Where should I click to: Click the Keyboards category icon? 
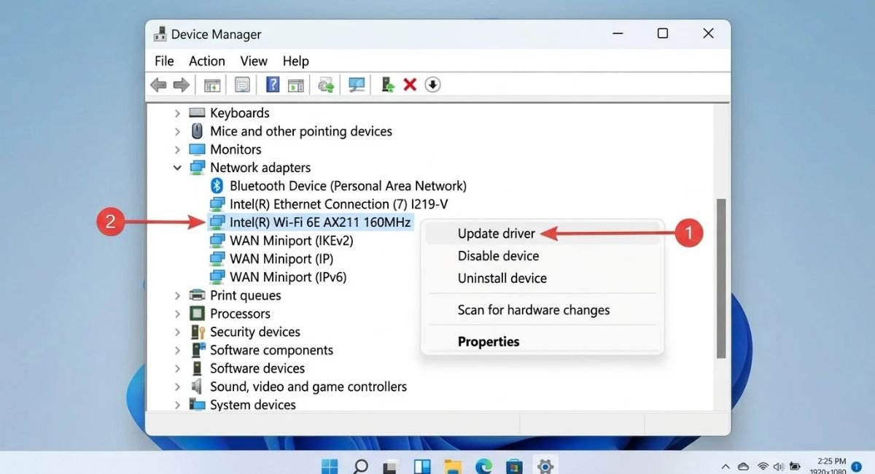[197, 113]
